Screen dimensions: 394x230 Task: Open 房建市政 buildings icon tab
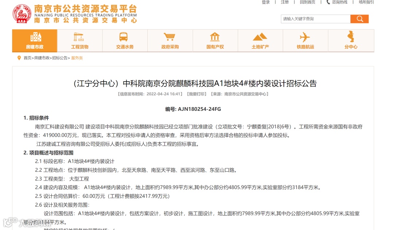coord(35,40)
